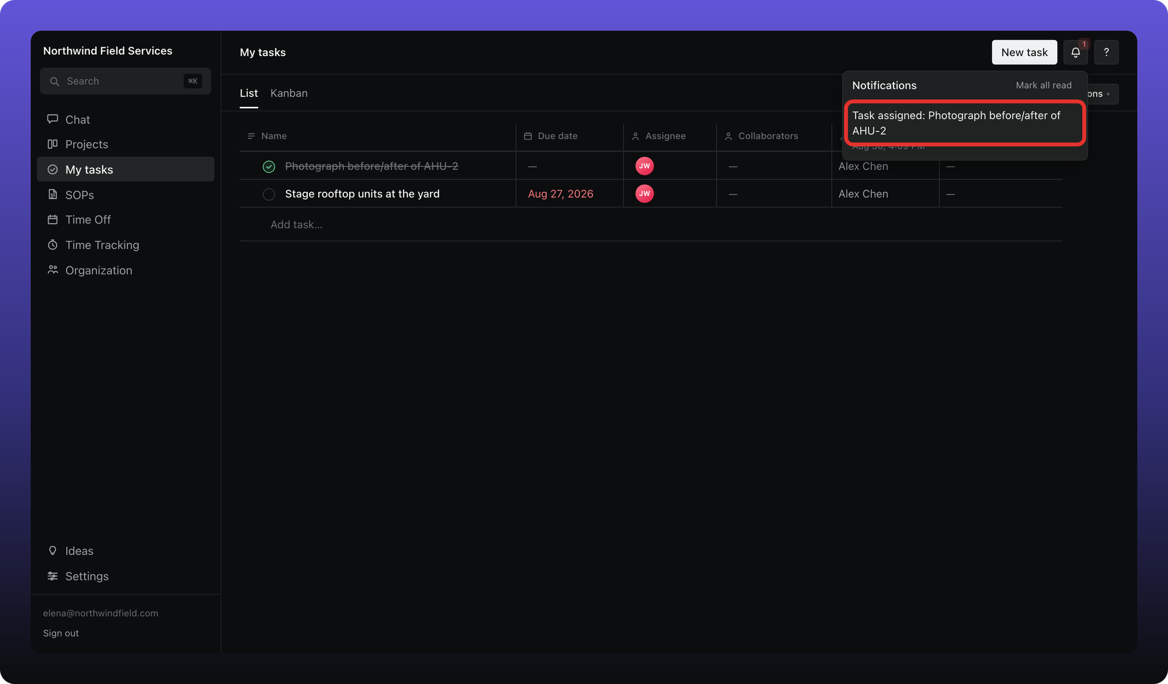The image size is (1168, 684).
Task: Click the Organization people icon
Action: (x=53, y=270)
